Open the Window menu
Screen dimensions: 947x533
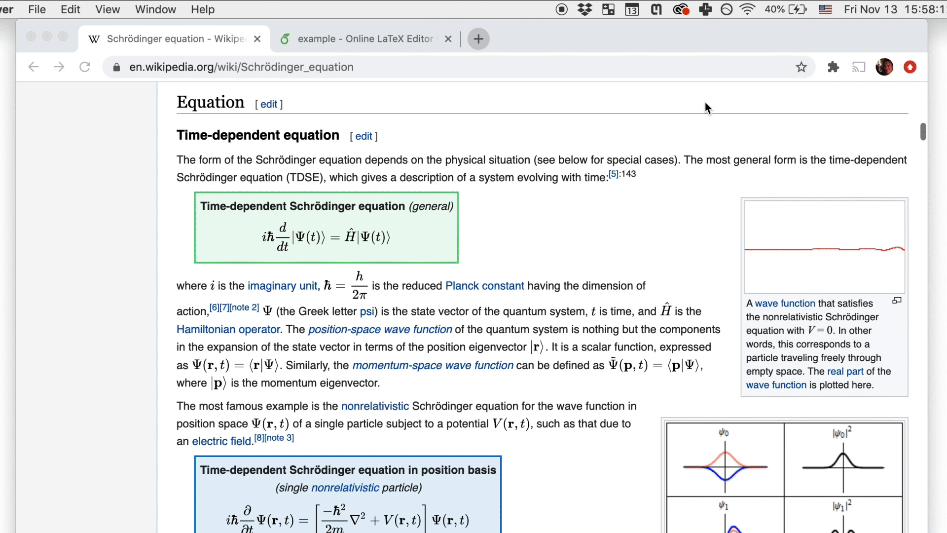[155, 9]
